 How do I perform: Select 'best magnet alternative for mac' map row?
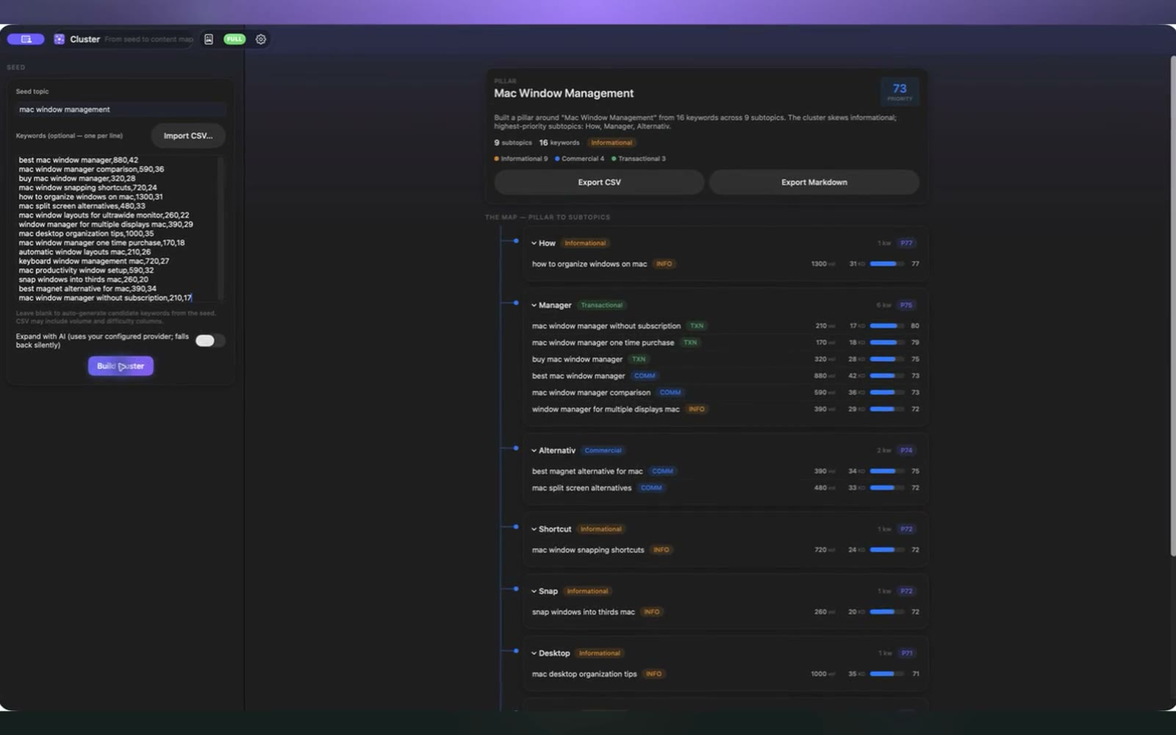click(x=725, y=471)
